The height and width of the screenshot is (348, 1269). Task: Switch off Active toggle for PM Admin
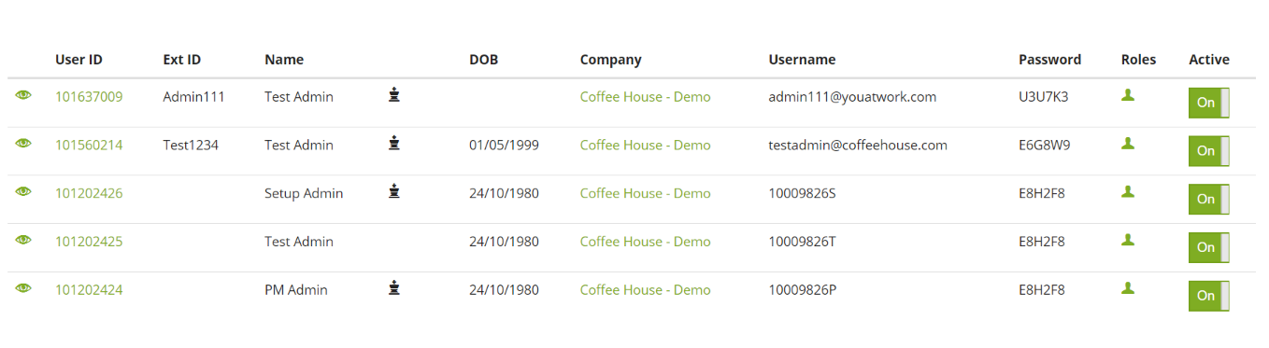1208,296
